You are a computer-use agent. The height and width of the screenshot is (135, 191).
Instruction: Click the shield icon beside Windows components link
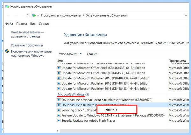tap(7, 51)
